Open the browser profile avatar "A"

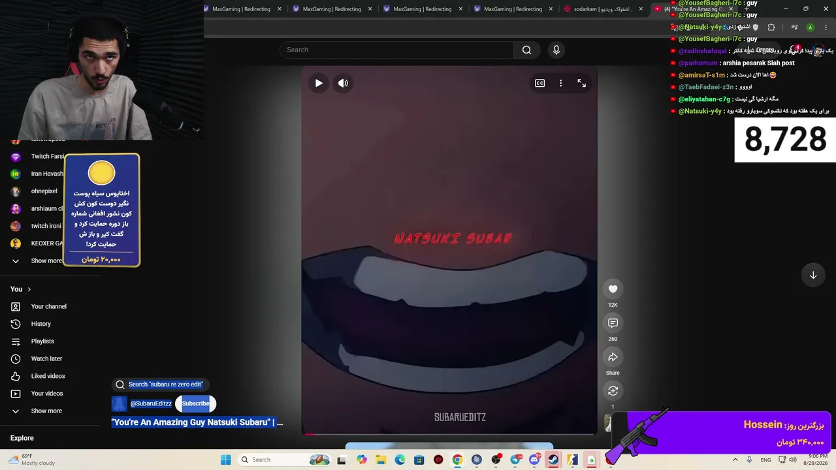tap(810, 27)
